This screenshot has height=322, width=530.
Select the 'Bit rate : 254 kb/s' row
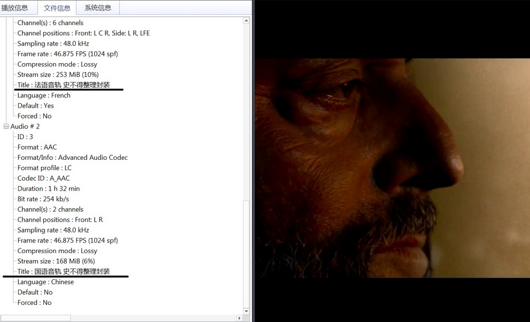[43, 199]
